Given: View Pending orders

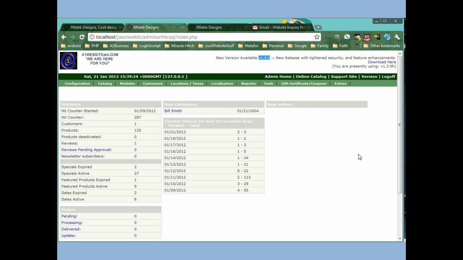Looking at the screenshot, I should click(69, 216).
